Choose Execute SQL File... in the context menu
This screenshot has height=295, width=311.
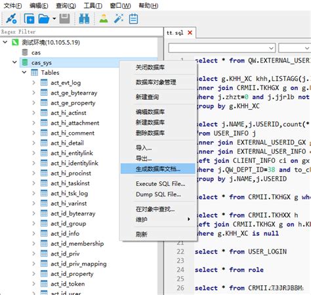tap(160, 184)
